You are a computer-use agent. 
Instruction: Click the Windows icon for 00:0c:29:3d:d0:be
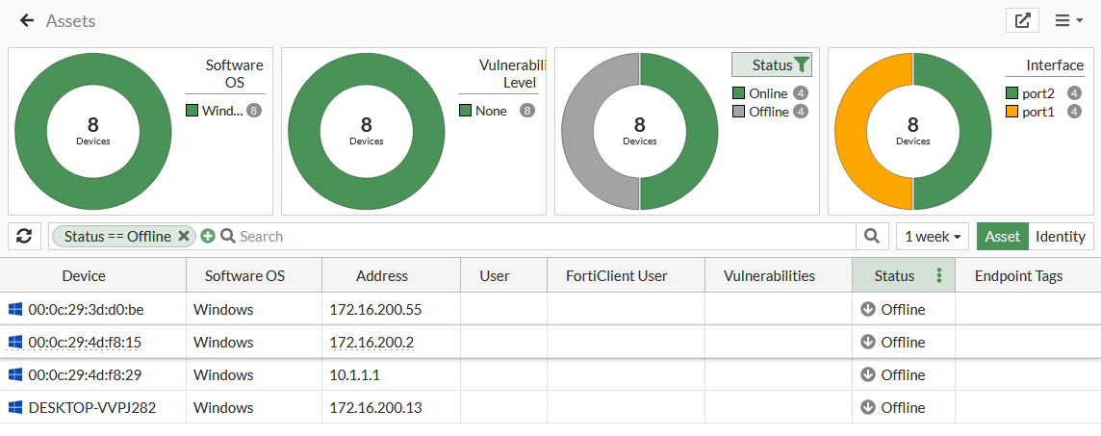(15, 310)
